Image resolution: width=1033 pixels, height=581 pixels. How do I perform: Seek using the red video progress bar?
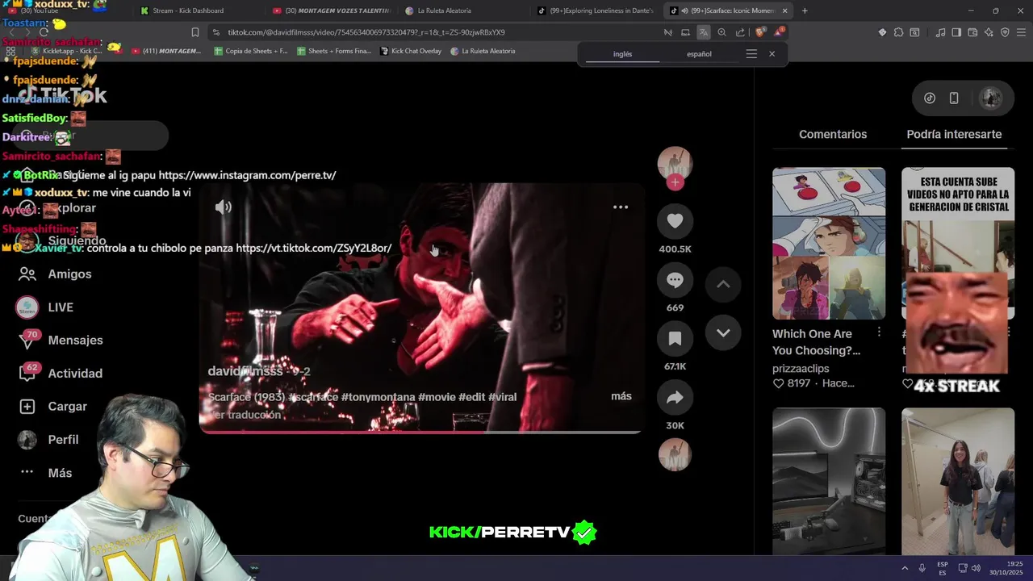coord(420,433)
